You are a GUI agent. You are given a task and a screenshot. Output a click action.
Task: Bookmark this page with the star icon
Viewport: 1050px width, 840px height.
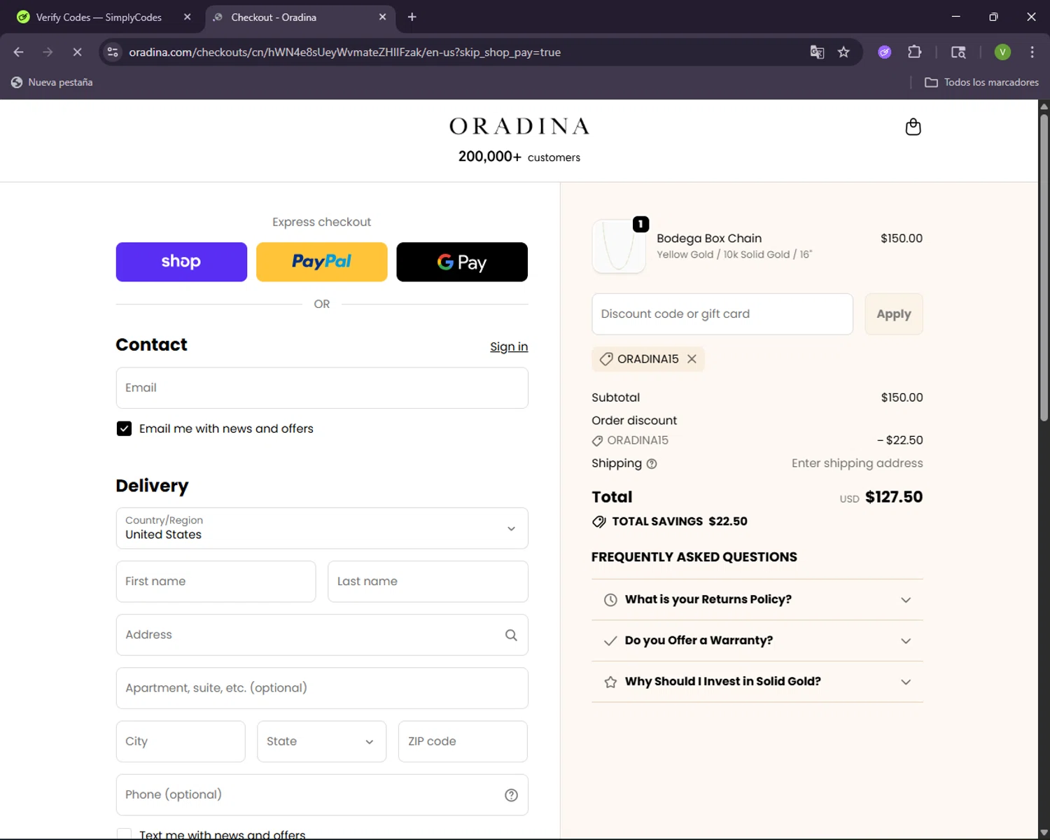(x=843, y=52)
